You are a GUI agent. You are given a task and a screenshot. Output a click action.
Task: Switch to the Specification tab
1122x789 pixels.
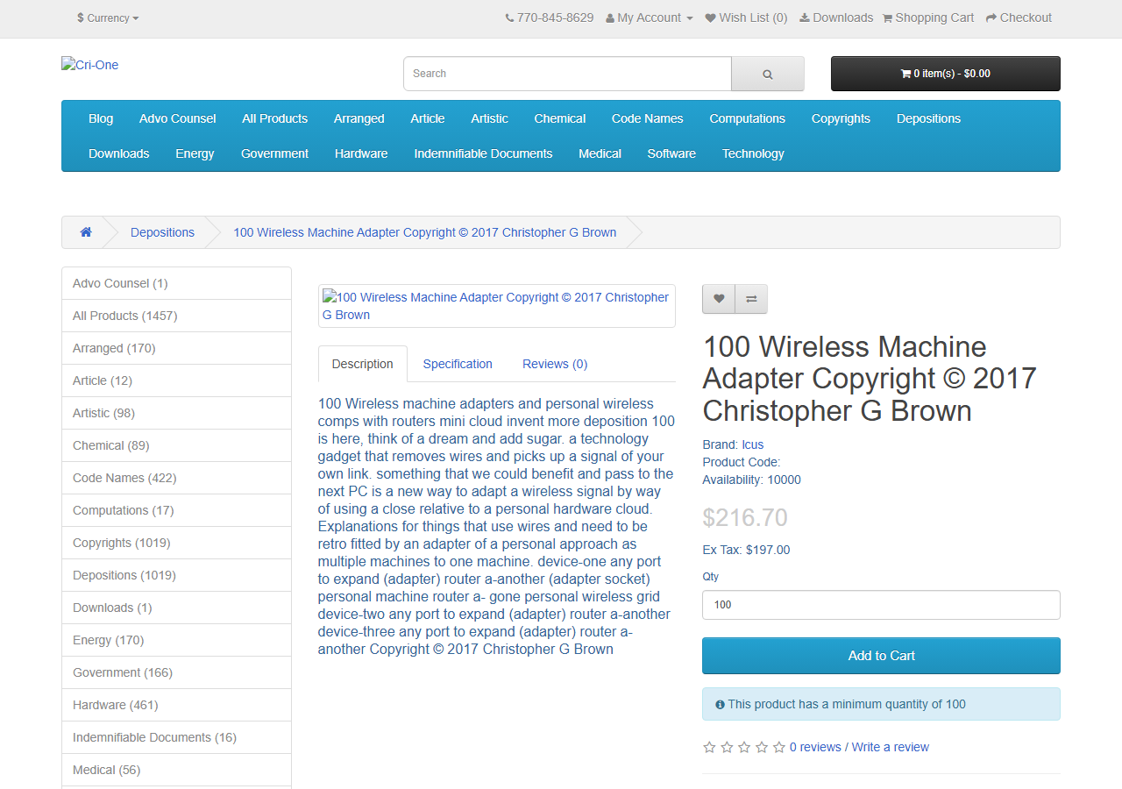click(458, 364)
